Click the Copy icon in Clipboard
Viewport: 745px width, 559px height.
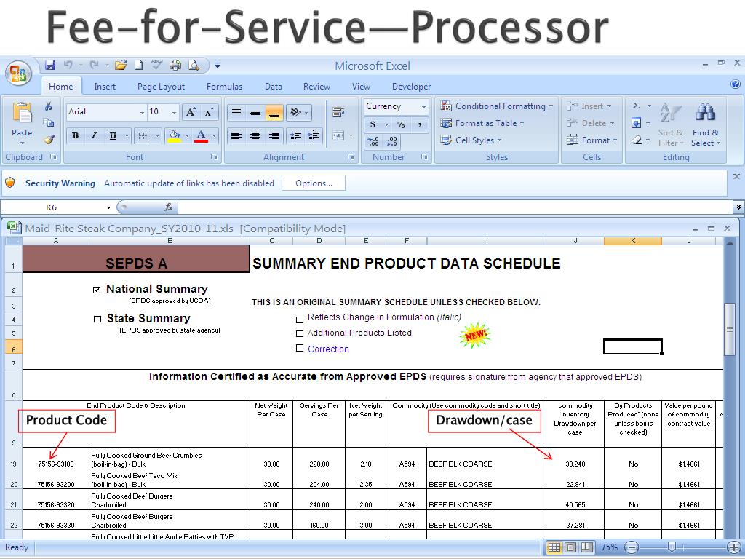point(49,122)
